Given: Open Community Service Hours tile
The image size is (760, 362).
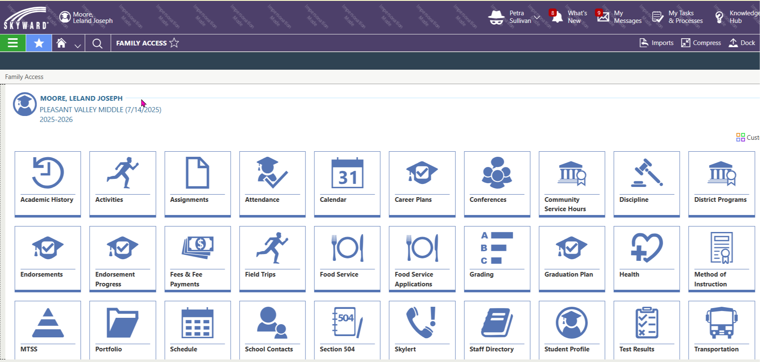Looking at the screenshot, I should tap(572, 184).
